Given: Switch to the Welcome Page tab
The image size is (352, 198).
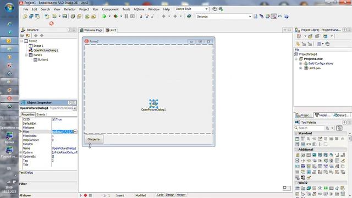Looking at the screenshot, I should pyautogui.click(x=91, y=30).
